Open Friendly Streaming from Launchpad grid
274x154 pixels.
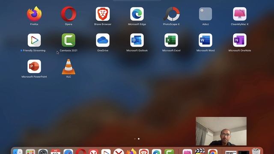34,40
